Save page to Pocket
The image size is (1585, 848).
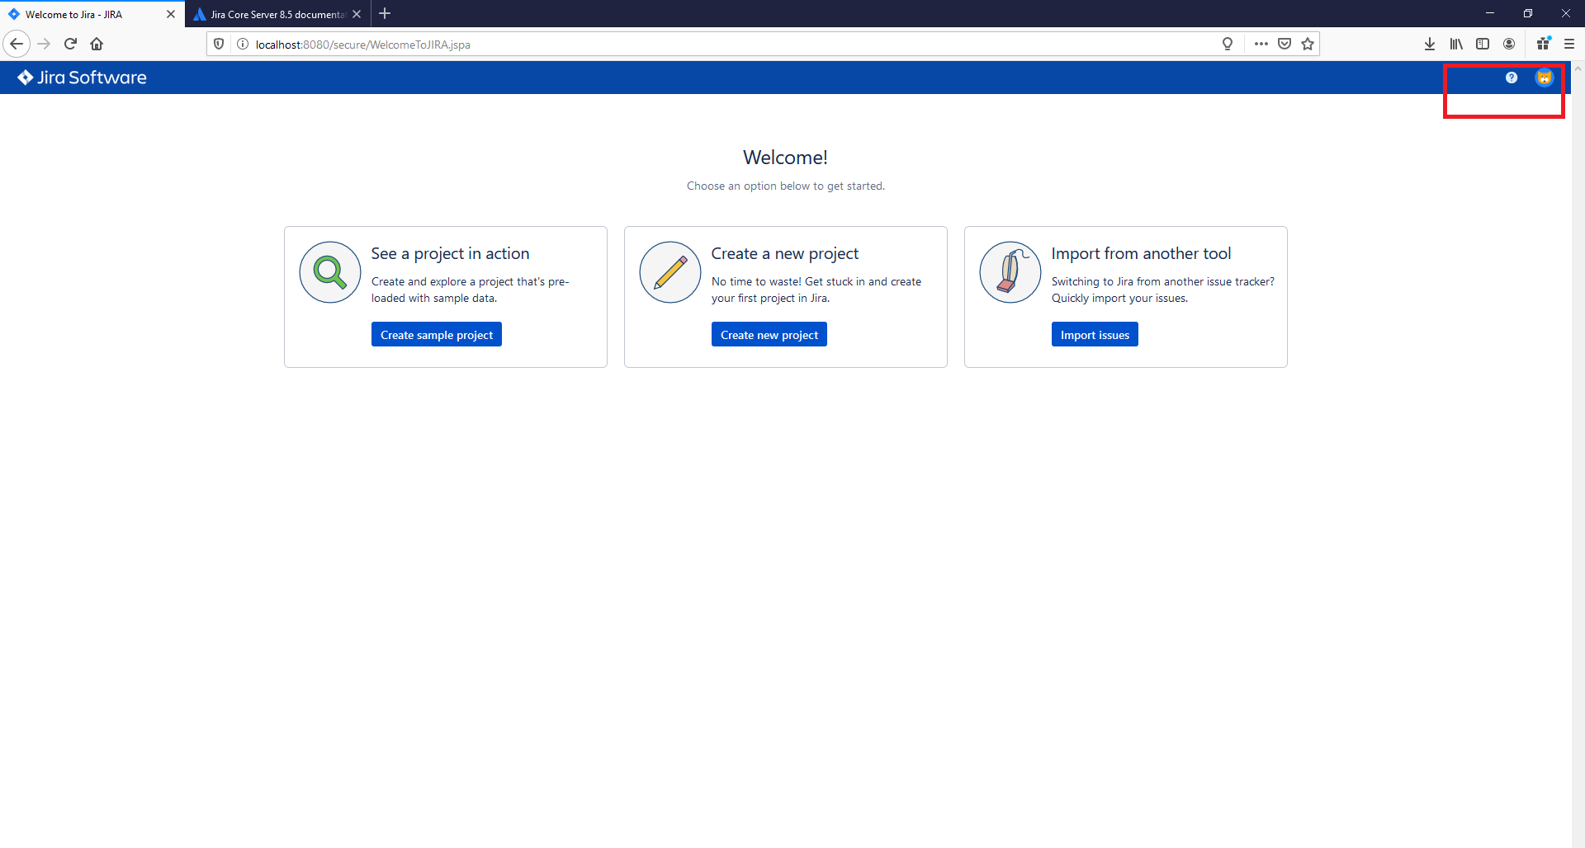[1285, 44]
